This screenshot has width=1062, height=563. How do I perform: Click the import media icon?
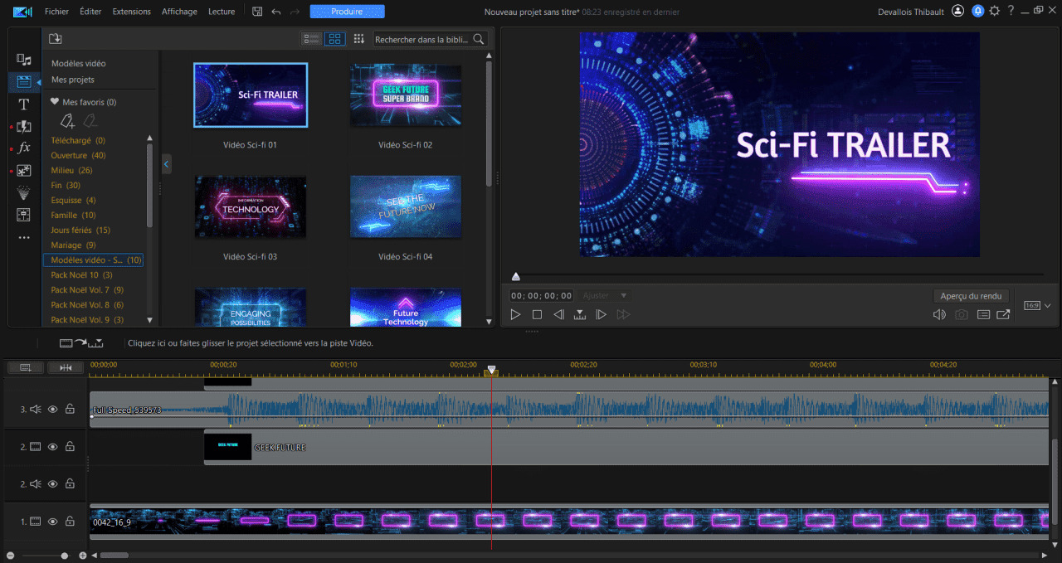tap(56, 38)
